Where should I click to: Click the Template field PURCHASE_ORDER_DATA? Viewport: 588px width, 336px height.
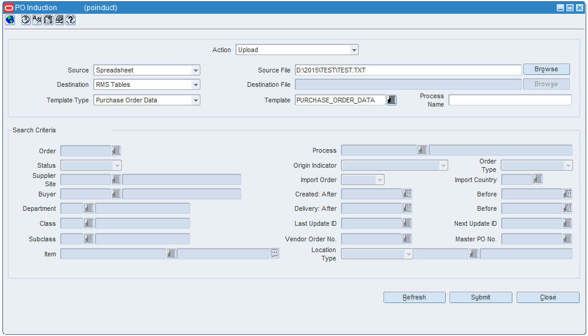[340, 100]
